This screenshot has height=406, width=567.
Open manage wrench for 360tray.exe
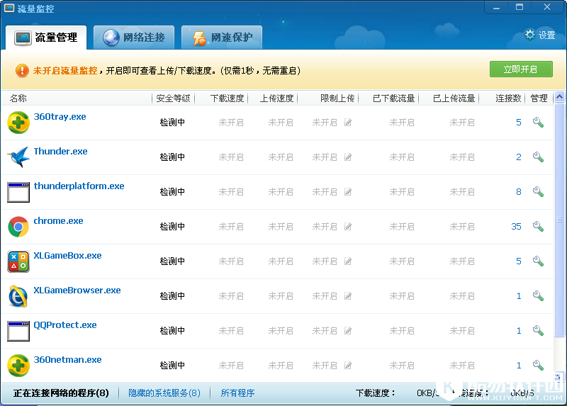pyautogui.click(x=538, y=123)
